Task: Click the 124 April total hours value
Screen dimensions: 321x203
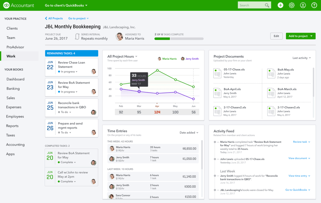Action: [x=157, y=112]
